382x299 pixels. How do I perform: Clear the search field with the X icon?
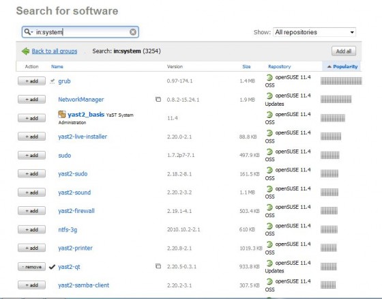tap(133, 32)
